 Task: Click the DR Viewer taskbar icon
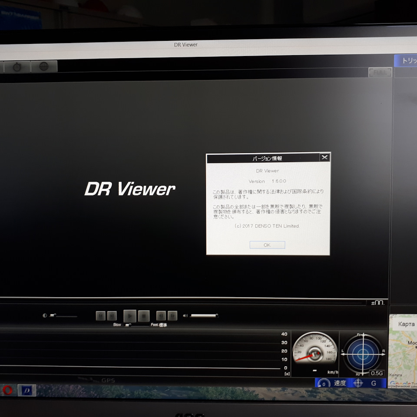click(x=27, y=391)
